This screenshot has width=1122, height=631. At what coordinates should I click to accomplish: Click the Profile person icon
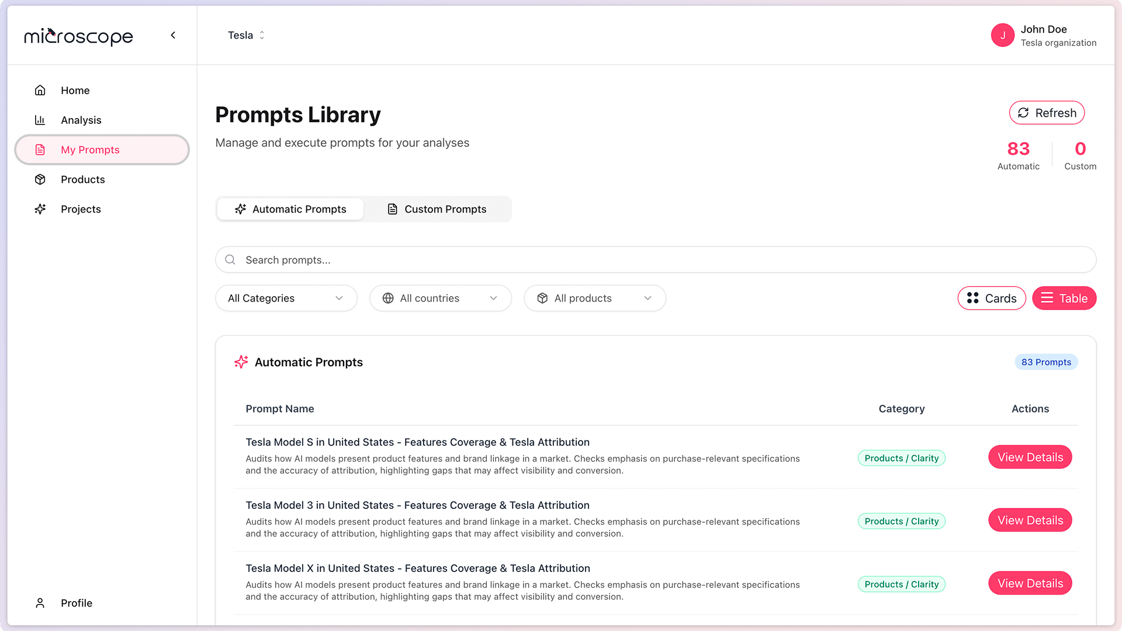40,602
